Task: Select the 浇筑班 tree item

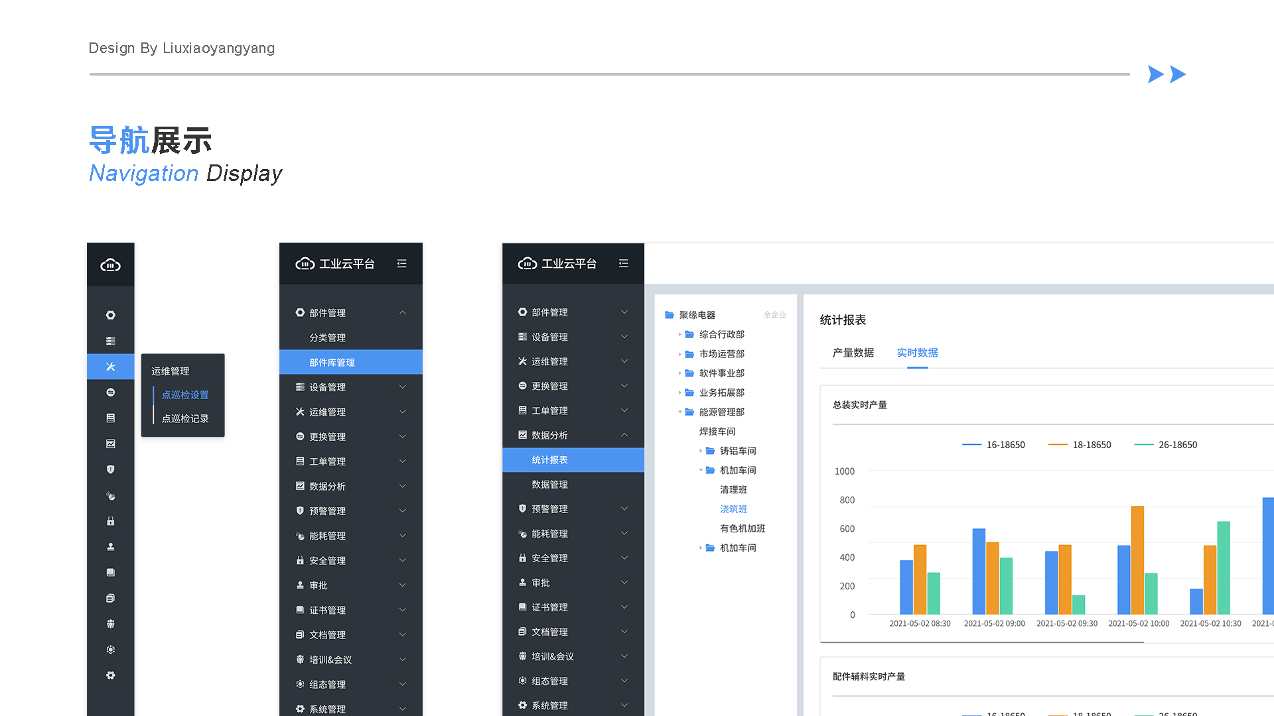Action: [733, 509]
